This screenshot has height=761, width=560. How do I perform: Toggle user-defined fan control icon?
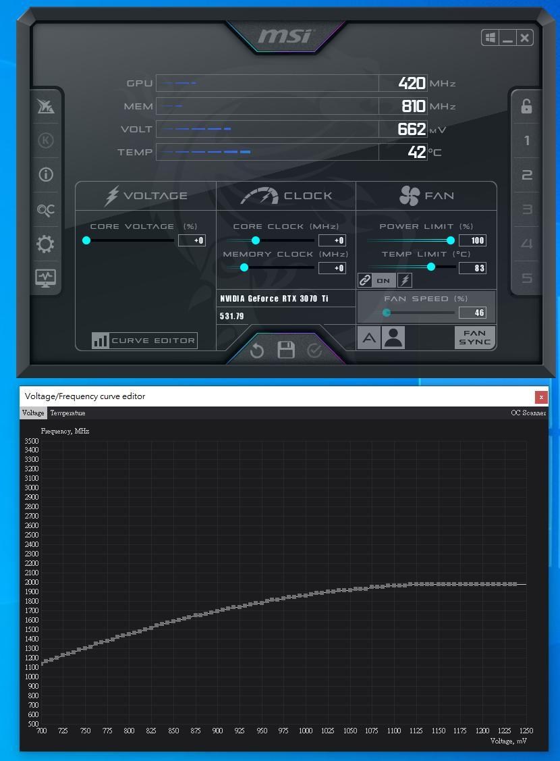(x=393, y=338)
